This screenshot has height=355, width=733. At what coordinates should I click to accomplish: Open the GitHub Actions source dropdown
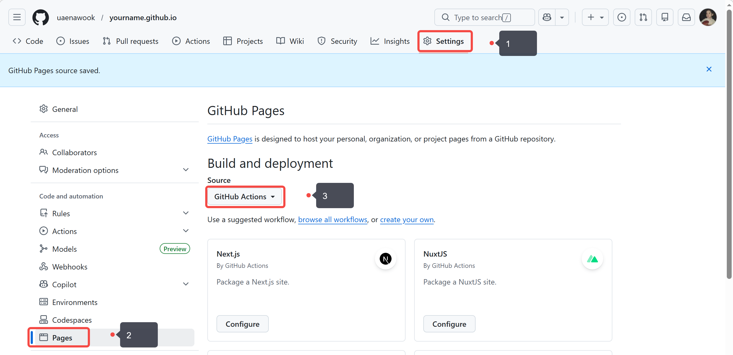click(244, 196)
